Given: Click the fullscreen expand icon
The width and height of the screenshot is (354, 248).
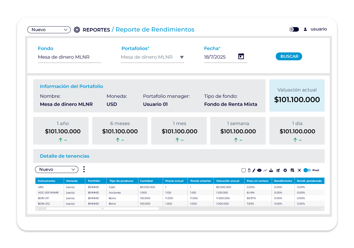Looking at the screenshot, I should click(x=299, y=170).
